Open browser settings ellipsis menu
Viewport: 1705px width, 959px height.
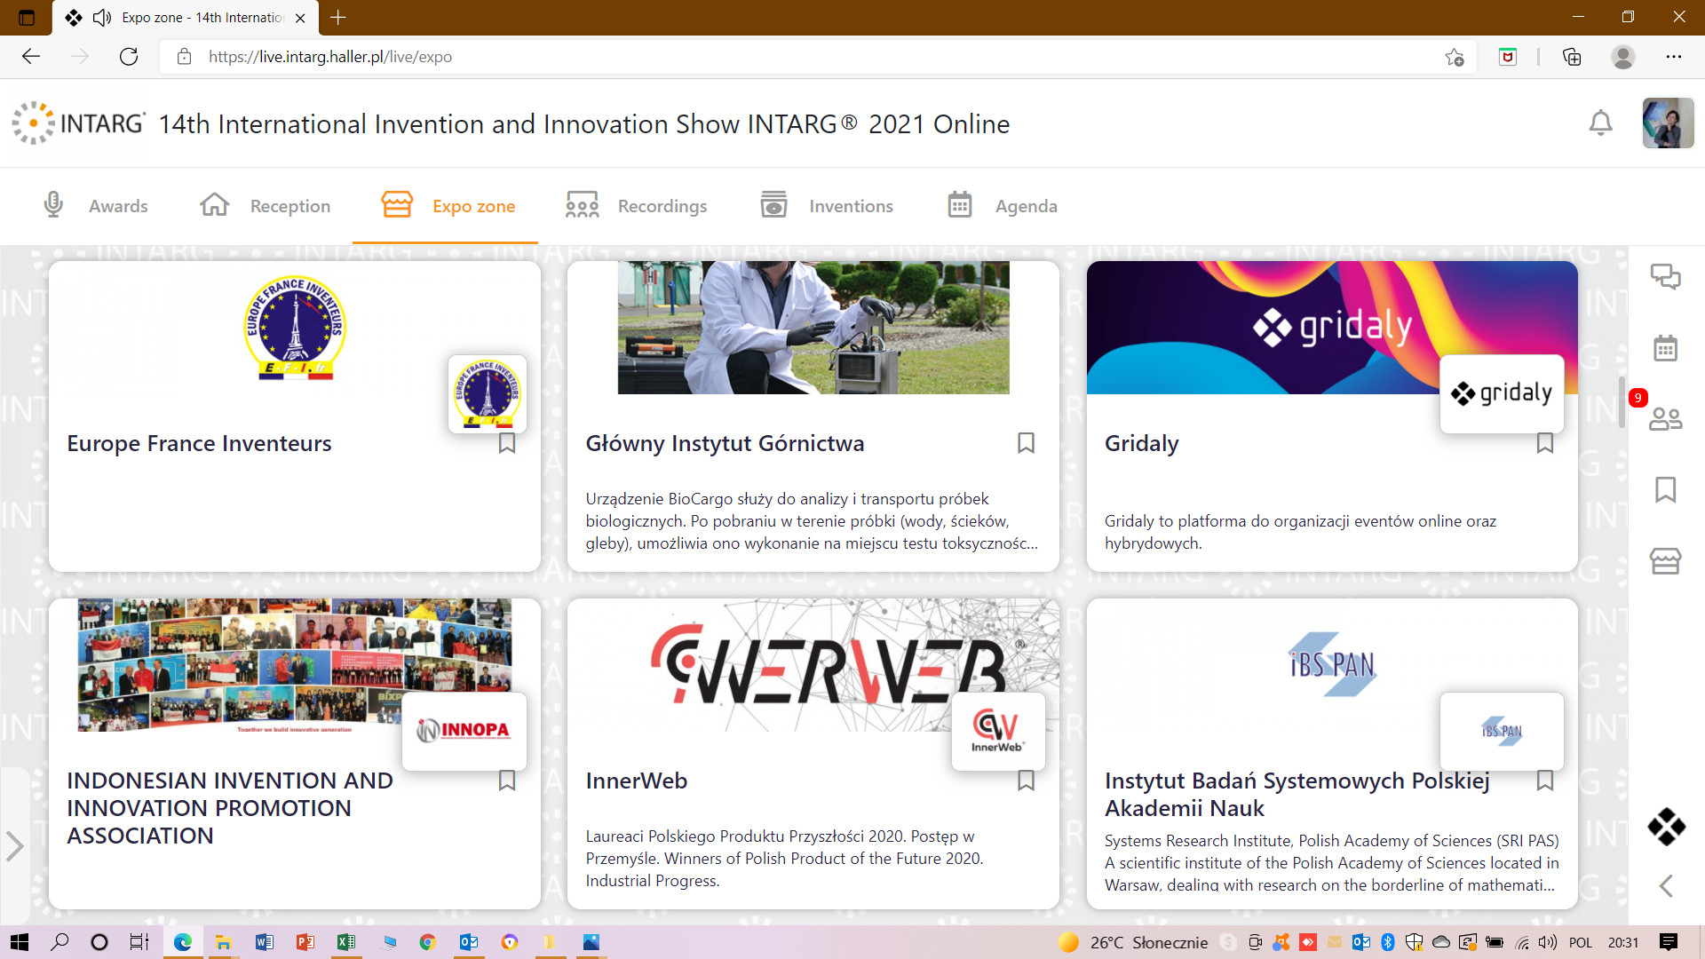pos(1674,57)
